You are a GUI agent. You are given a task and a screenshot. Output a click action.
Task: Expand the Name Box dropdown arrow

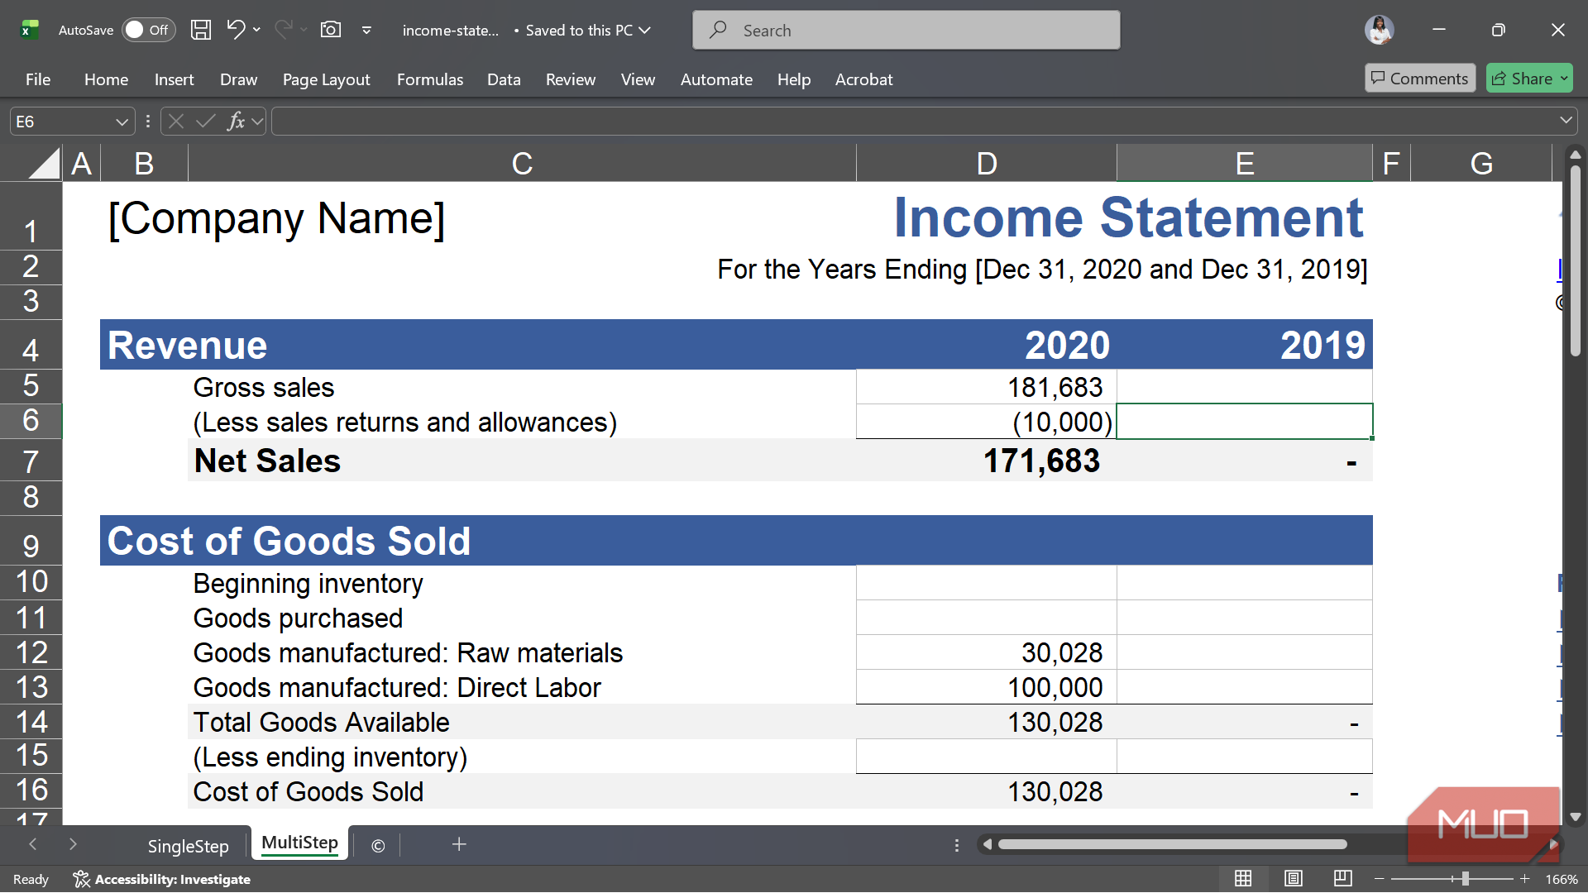(122, 122)
